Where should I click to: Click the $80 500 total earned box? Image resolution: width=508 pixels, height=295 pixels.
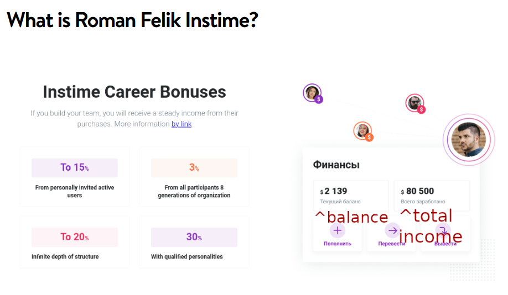[x=432, y=196]
